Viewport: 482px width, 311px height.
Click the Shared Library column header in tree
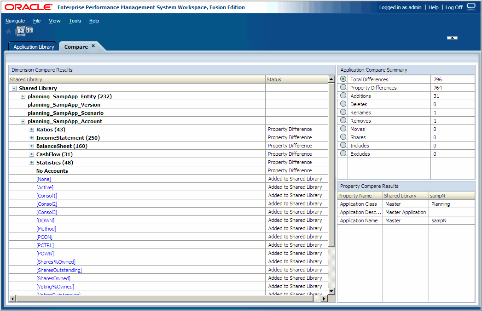(137, 79)
